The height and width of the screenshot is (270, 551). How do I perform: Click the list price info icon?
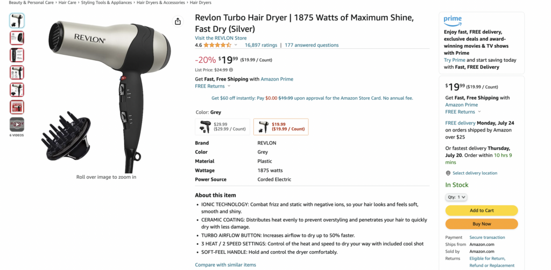(231, 70)
